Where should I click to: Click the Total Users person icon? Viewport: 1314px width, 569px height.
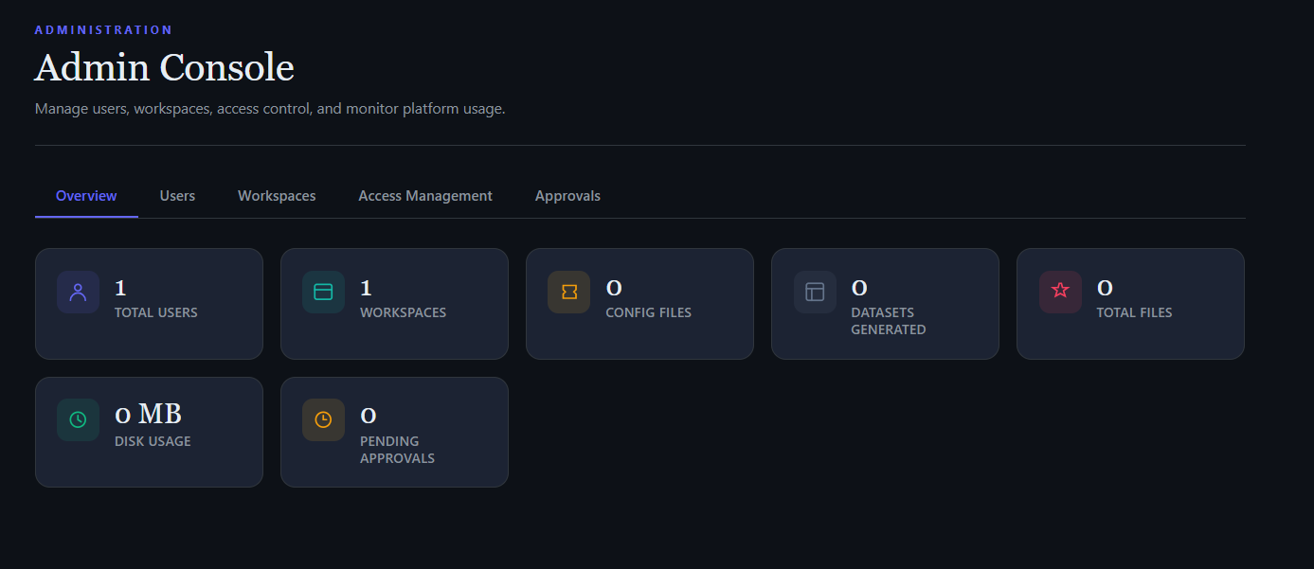click(78, 292)
